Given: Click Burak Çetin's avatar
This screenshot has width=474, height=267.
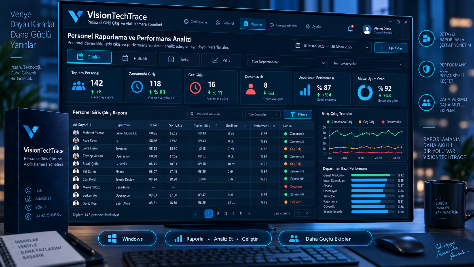Looking at the screenshot, I should (76, 163).
